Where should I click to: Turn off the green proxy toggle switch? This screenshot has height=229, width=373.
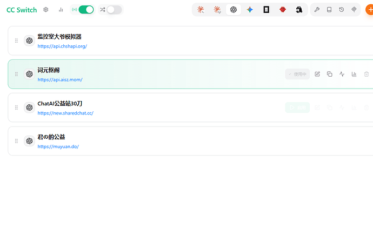click(x=86, y=10)
